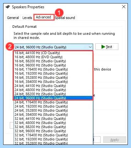Select 32 bit, 352800 Hz entry
The width and height of the screenshot is (131, 148).
click(53, 143)
